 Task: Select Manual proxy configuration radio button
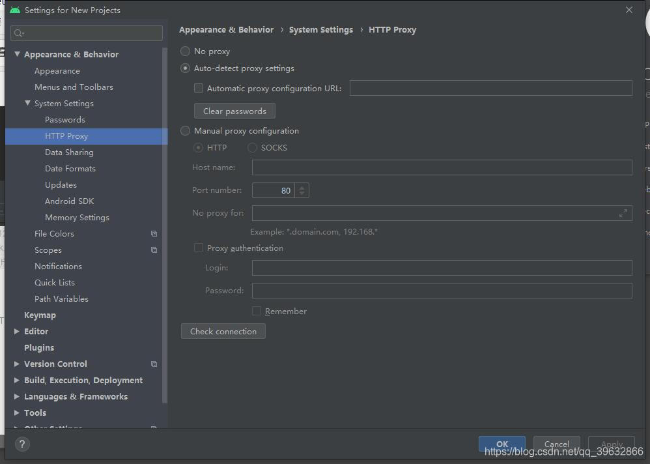click(x=186, y=130)
